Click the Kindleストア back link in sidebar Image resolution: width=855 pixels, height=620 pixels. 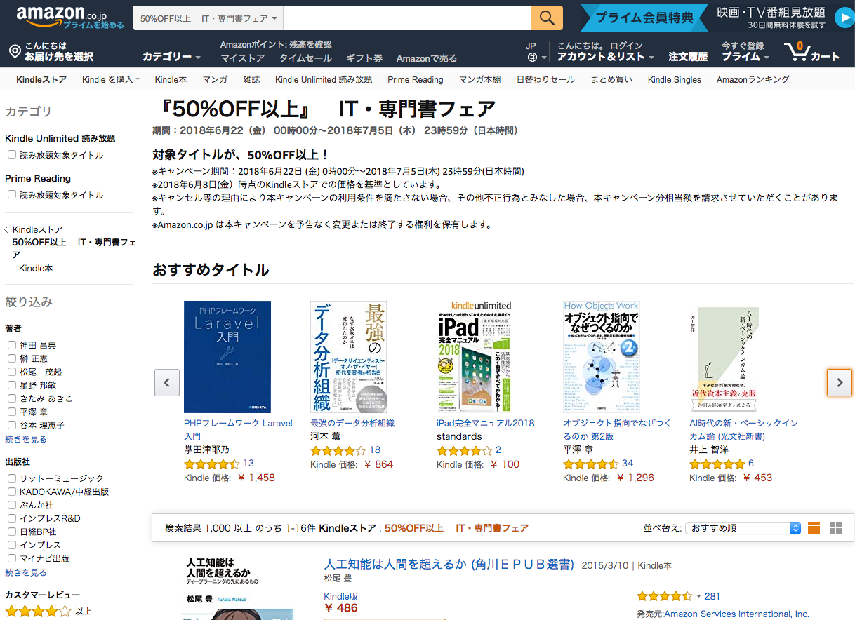coord(37,229)
